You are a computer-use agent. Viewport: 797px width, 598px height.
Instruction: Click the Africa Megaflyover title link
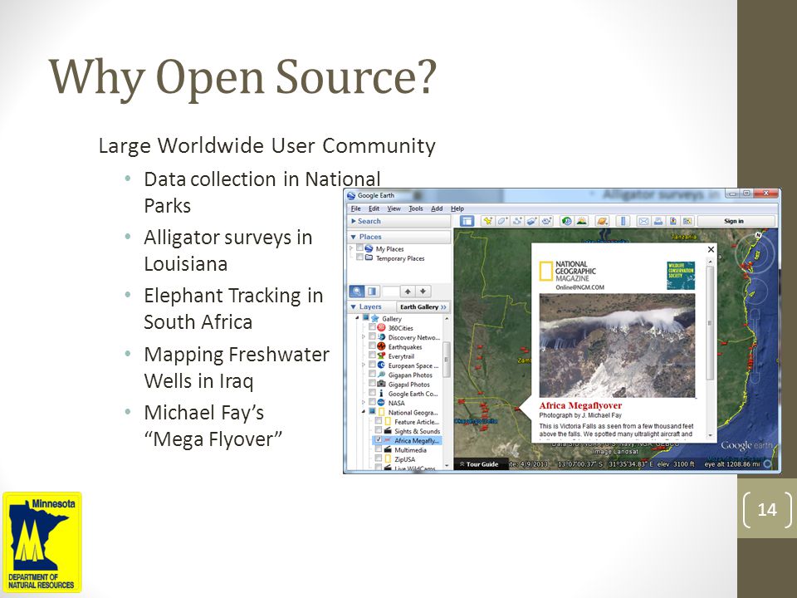pyautogui.click(x=580, y=405)
